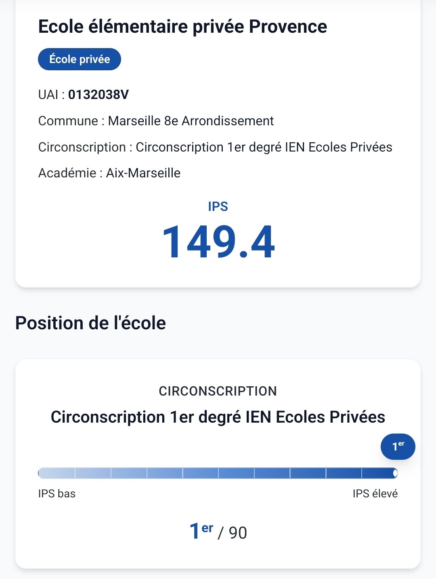
Task: Click the Position de l'école heading
Action: [90, 323]
